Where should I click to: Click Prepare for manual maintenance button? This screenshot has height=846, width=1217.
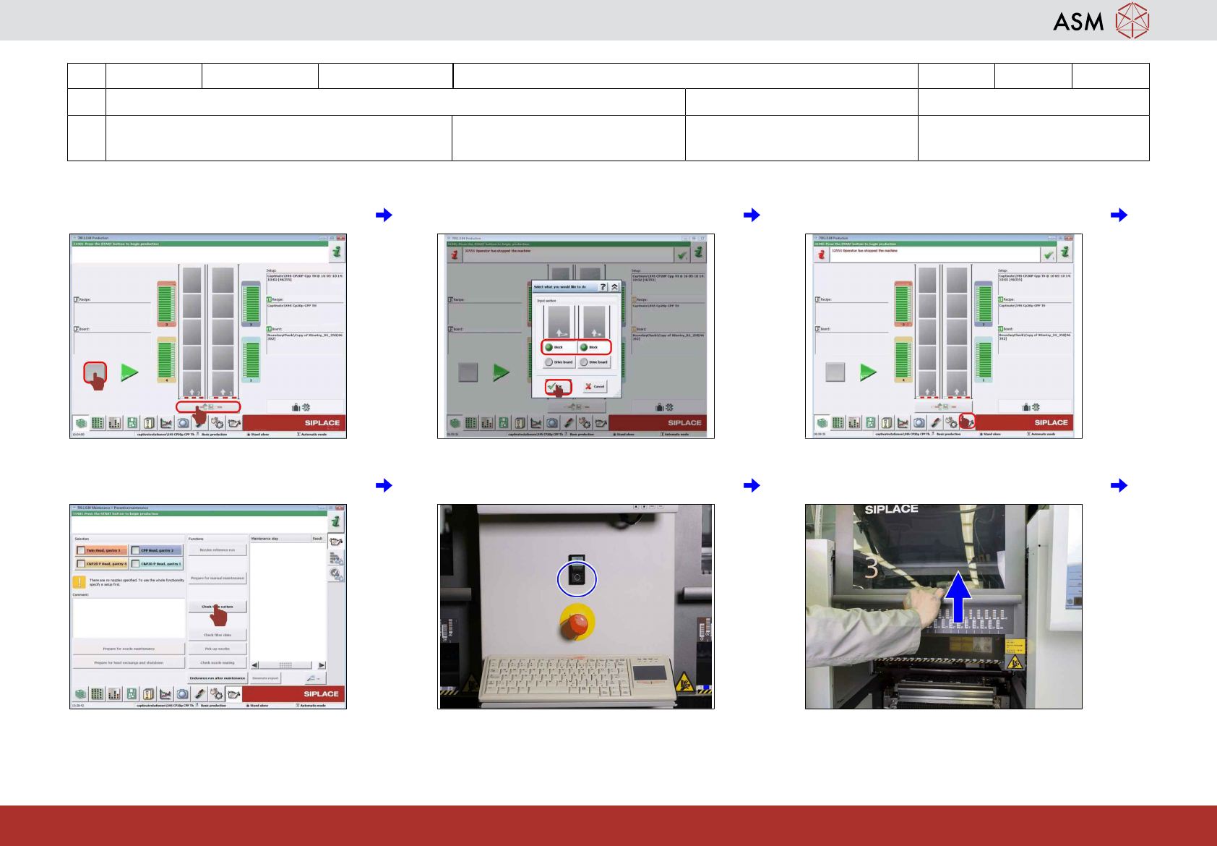pos(218,578)
